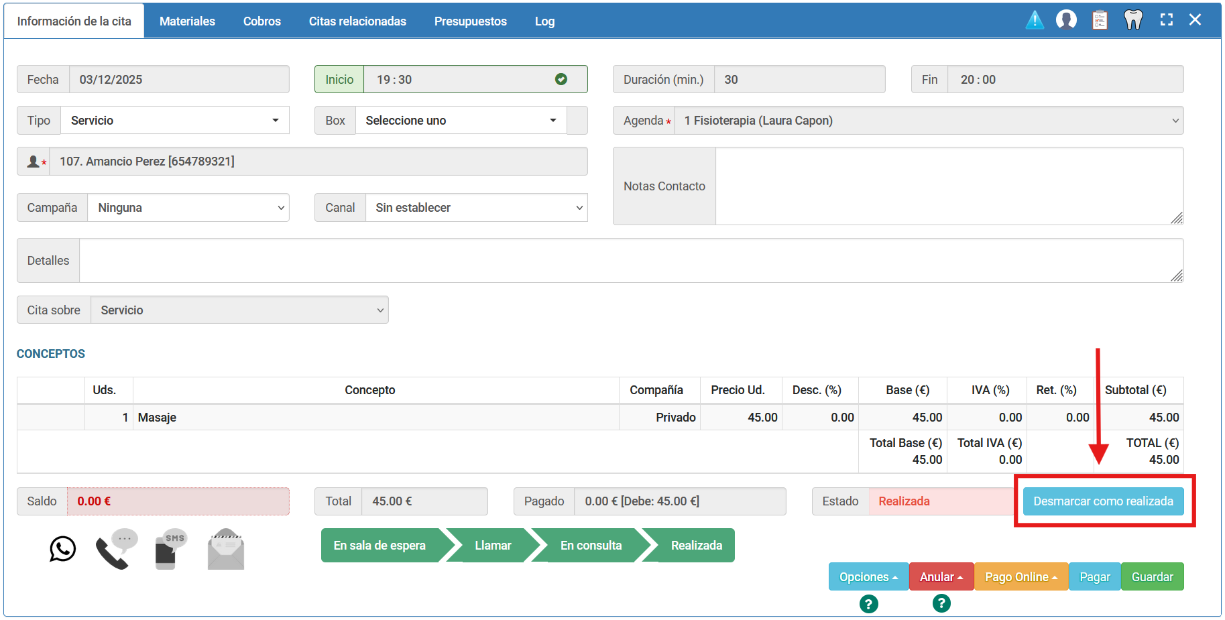Click the phone call icon
Image resolution: width=1225 pixels, height=620 pixels.
pos(116,549)
